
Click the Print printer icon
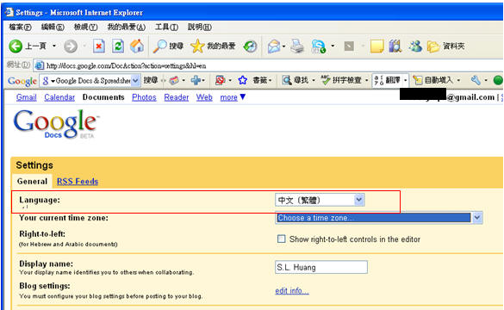[297, 46]
